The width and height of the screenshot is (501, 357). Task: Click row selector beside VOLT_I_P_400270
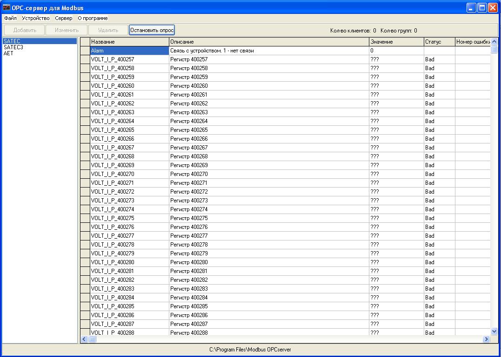pyautogui.click(x=85, y=174)
